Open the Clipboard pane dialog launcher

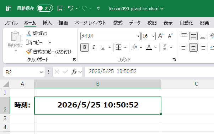click(x=75, y=60)
